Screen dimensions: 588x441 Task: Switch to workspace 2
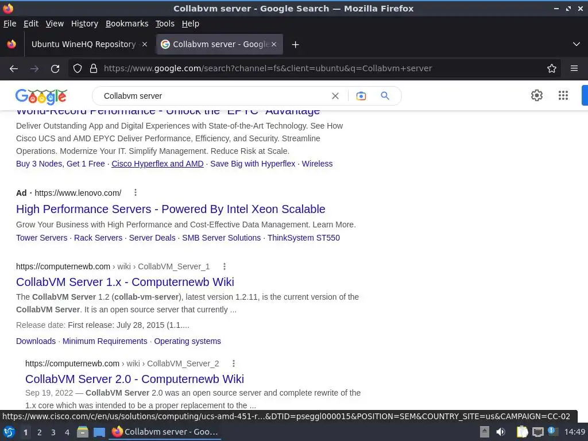[40, 432]
